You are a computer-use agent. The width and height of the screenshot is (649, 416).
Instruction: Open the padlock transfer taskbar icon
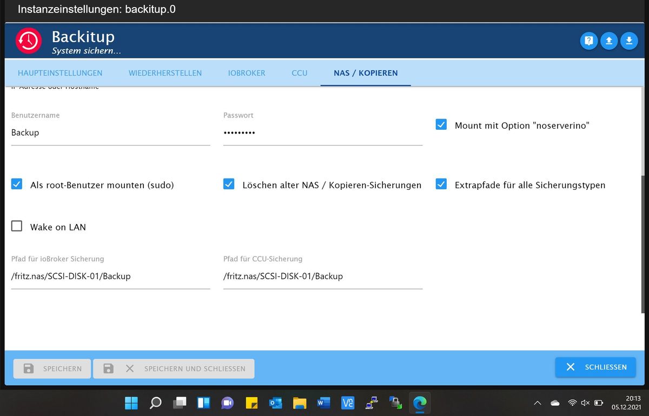[396, 402]
